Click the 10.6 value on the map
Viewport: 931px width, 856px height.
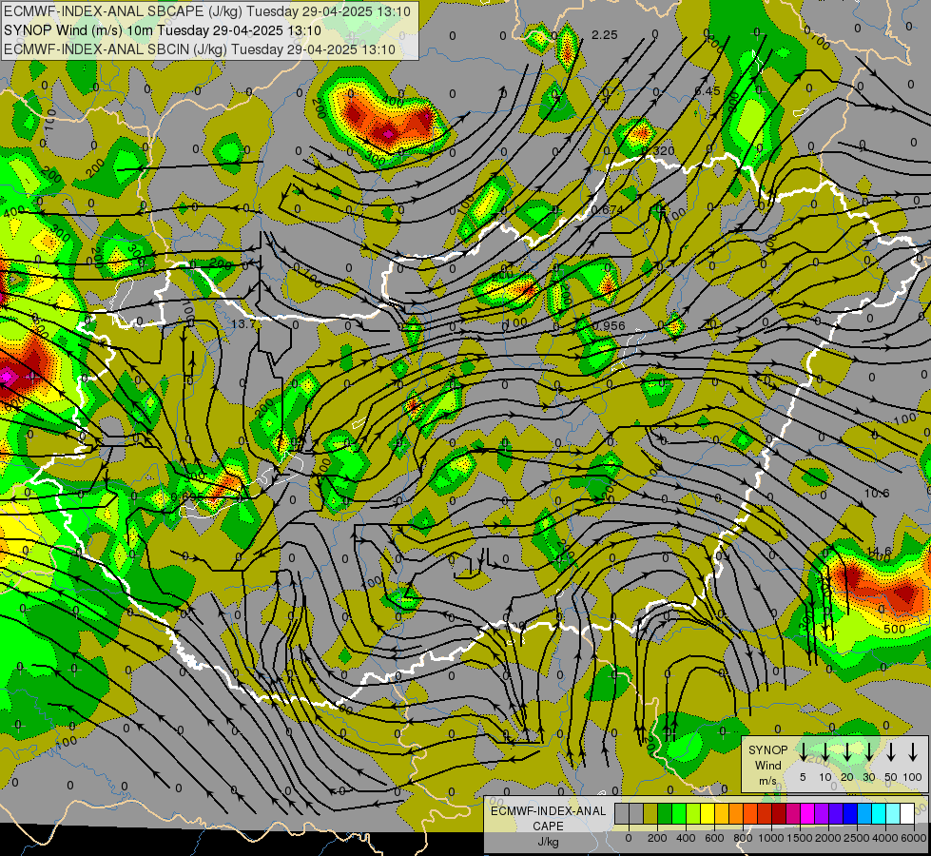tap(877, 494)
